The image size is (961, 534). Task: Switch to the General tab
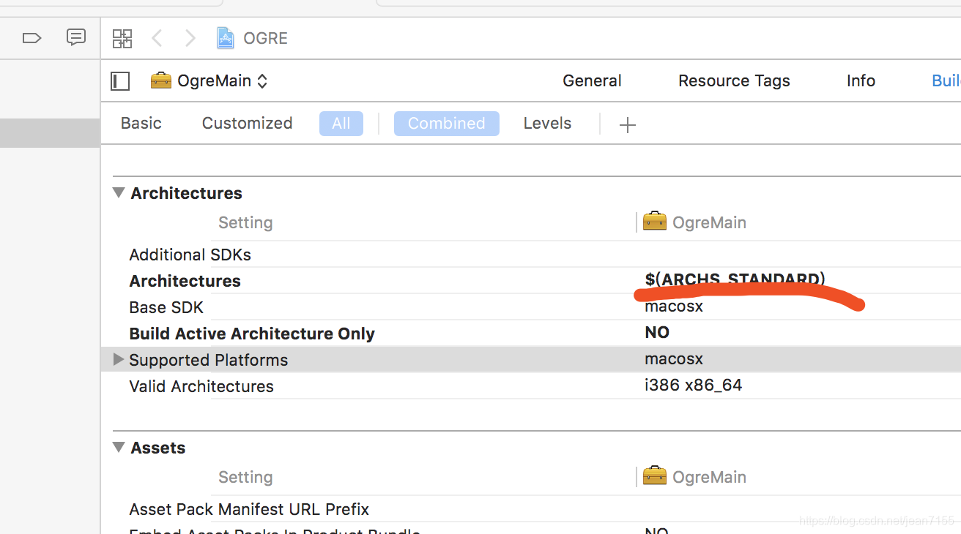592,81
